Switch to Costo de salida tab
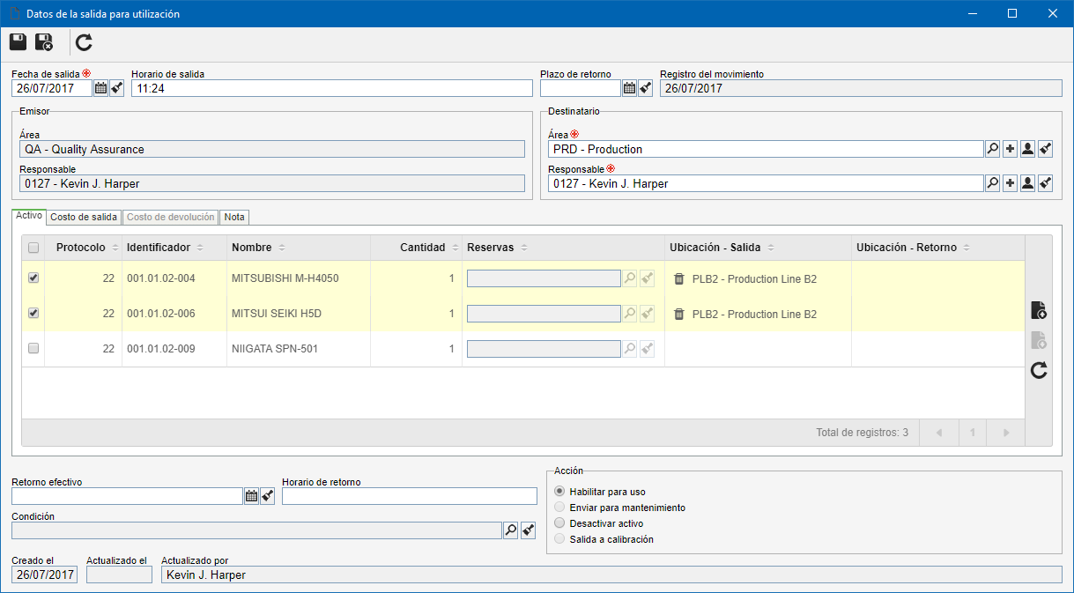This screenshot has width=1074, height=593. (x=83, y=217)
